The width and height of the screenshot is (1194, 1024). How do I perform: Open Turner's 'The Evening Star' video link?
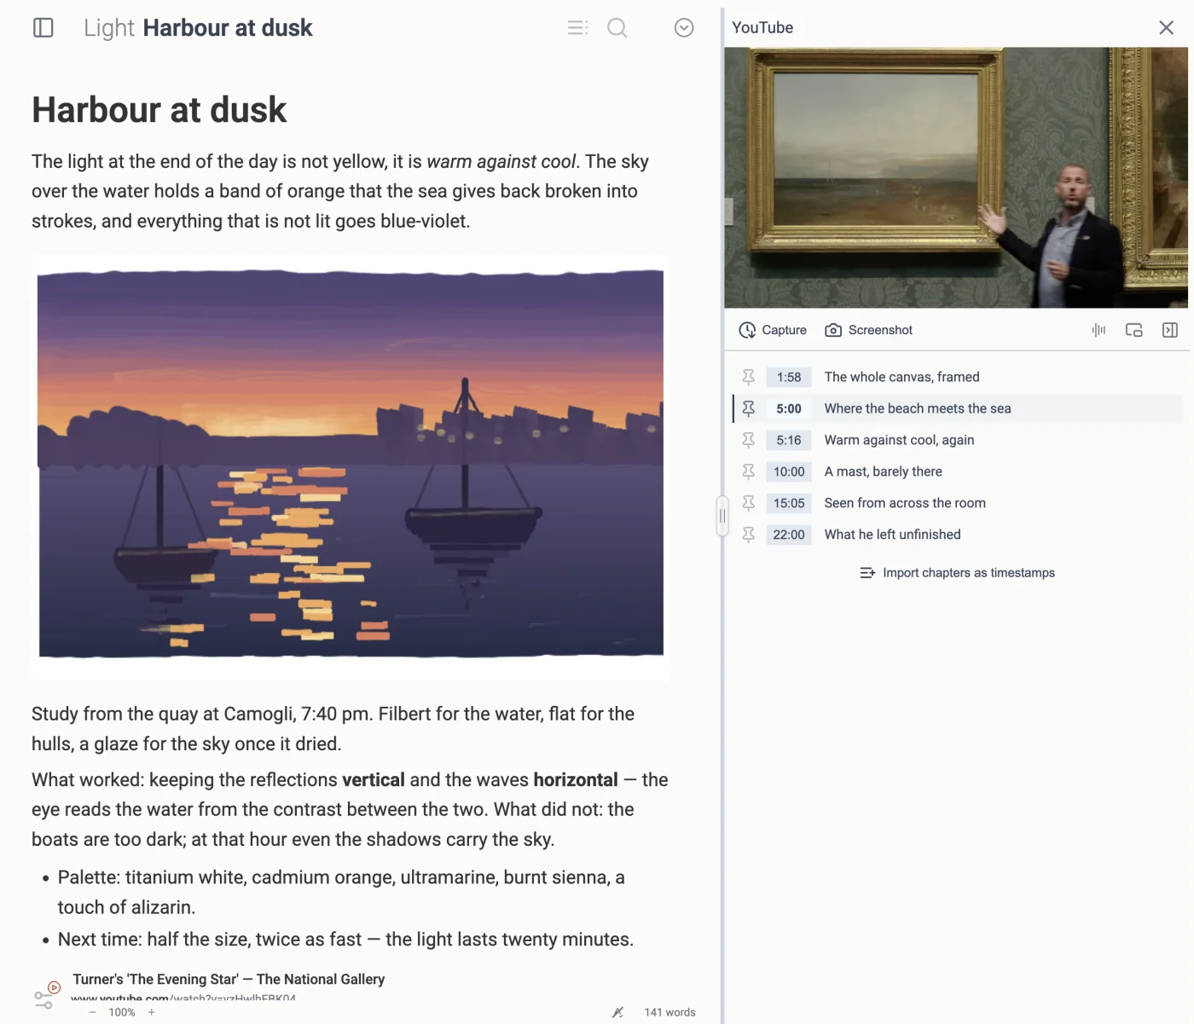[229, 979]
